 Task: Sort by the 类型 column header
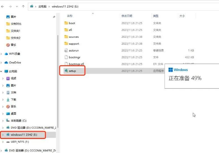pyautogui.click(x=156, y=16)
